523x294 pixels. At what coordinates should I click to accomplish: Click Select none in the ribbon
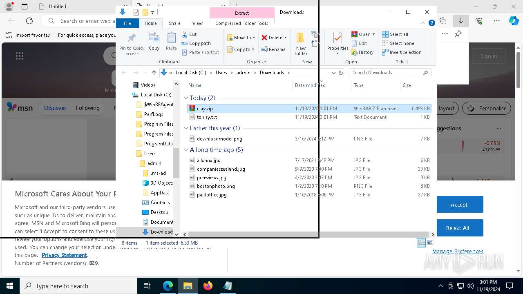coord(398,43)
